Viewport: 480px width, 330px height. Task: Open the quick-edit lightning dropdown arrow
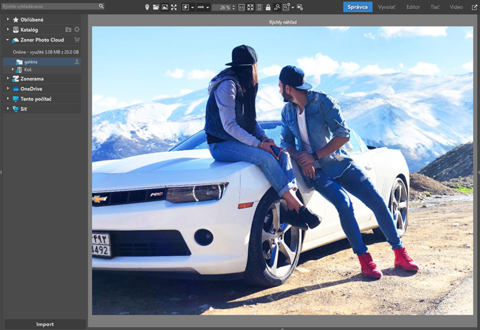191,7
